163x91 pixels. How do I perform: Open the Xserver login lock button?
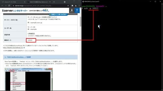72,10
